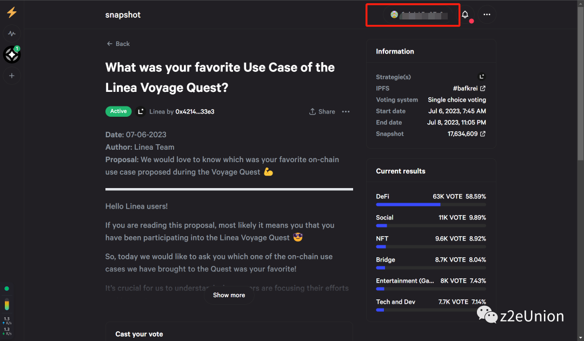Open the notifications bell
Screen dimensions: 584x341
[465, 15]
